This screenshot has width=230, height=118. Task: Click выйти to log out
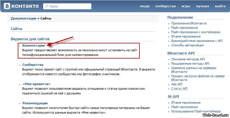pyautogui.click(x=220, y=6)
